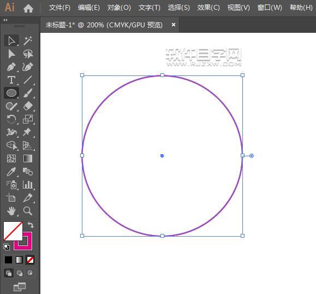Reset to default fill and stroke
The image size is (316, 294).
pos(7,247)
